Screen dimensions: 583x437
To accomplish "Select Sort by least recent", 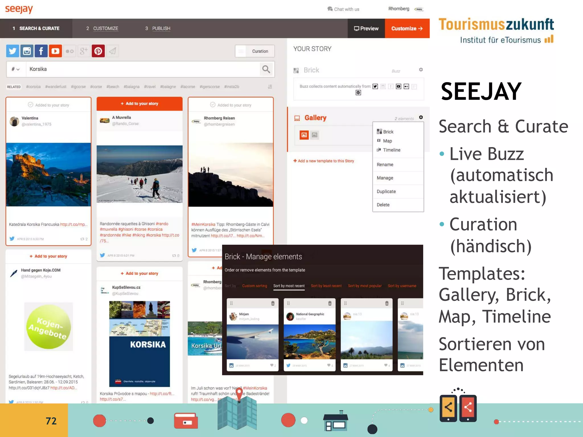I will [x=326, y=286].
